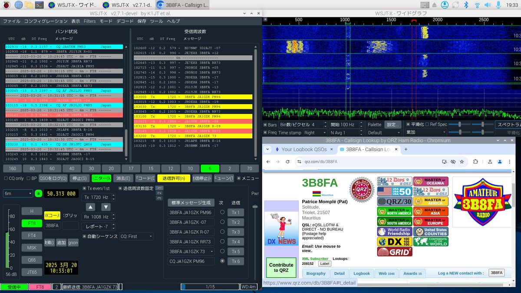Viewport: 521px width, 293px height.
Task: Reload the QRZ page in Chromium
Action: 288,161
